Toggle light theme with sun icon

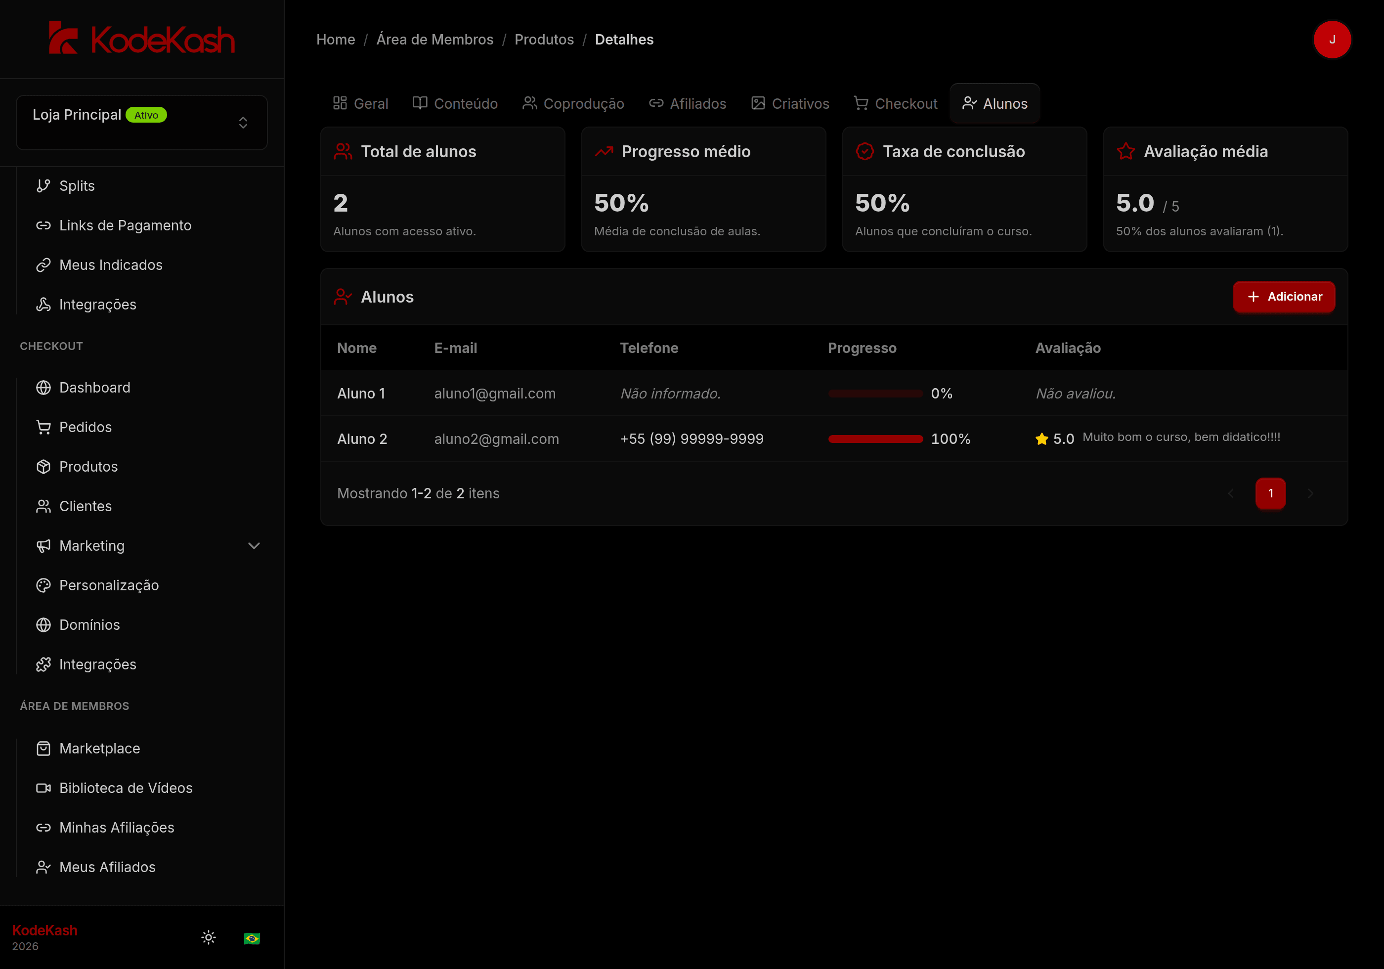(209, 938)
